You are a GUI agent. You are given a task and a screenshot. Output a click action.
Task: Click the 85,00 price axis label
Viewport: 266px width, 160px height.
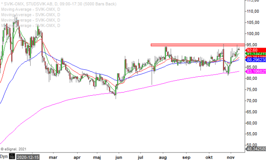coord(252,67)
